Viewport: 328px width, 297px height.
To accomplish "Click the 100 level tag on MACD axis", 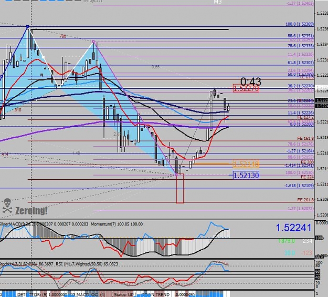I will tap(319, 238).
